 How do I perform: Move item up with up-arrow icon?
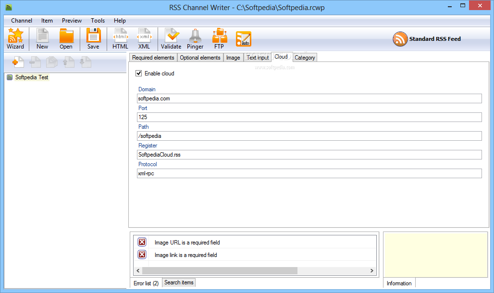(69, 62)
